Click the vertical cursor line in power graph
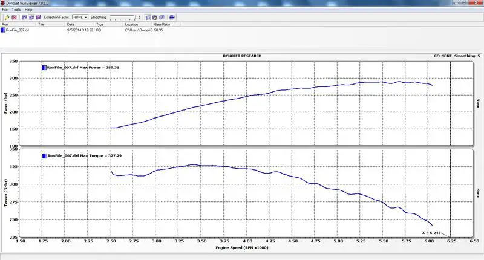Image resolution: width=484 pixels, height=260 pixels. pos(450,103)
